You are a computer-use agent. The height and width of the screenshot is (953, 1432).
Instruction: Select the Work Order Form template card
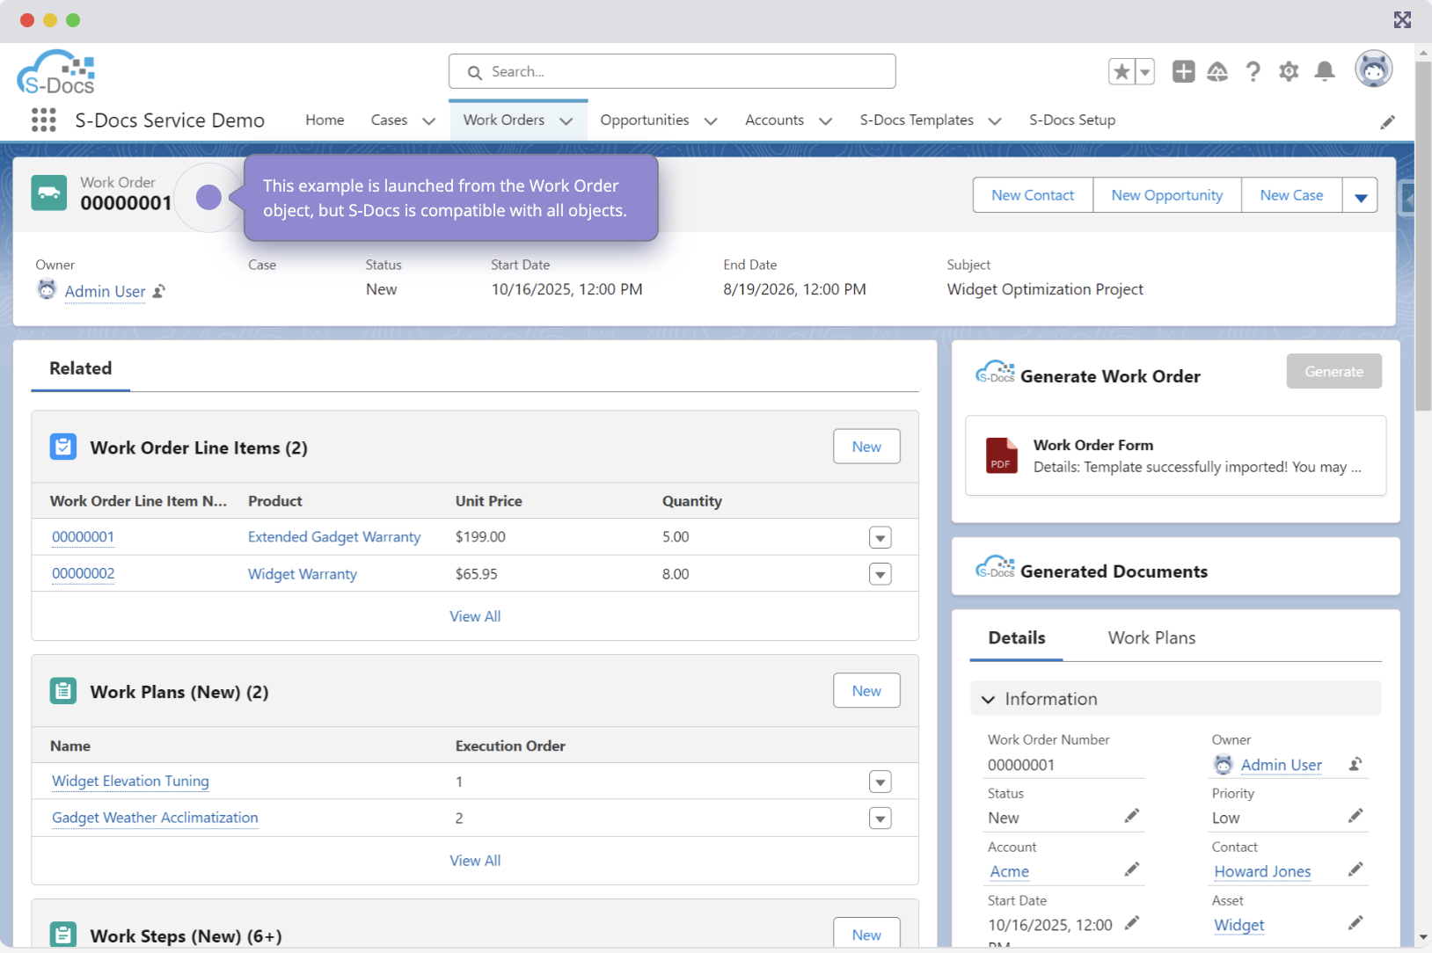[x=1176, y=455]
